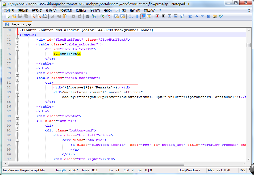Zoom out with the magnifier minus icon
The image size is (254, 175).
click(x=108, y=16)
